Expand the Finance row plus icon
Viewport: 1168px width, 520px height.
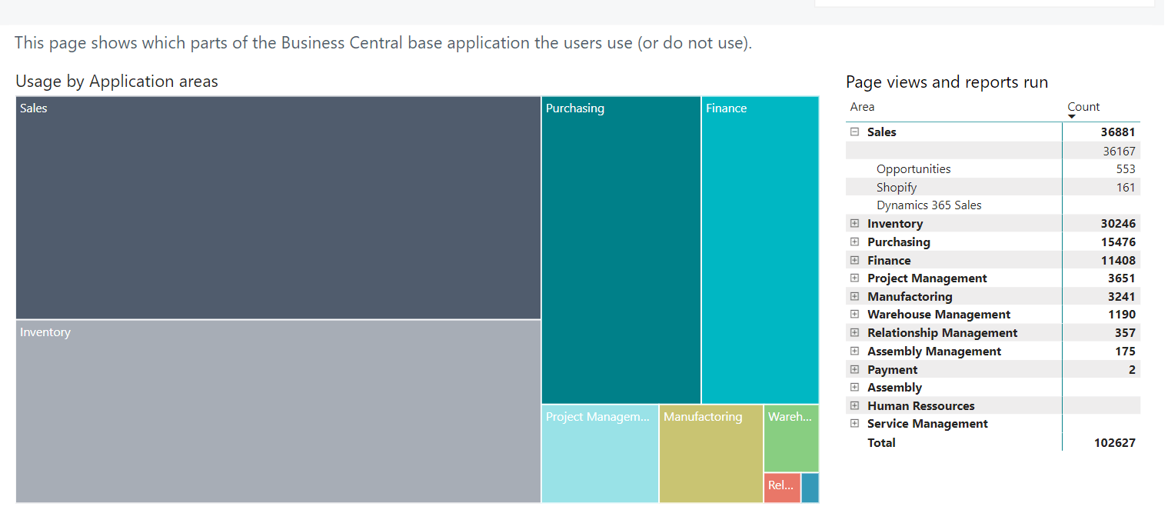[854, 261]
